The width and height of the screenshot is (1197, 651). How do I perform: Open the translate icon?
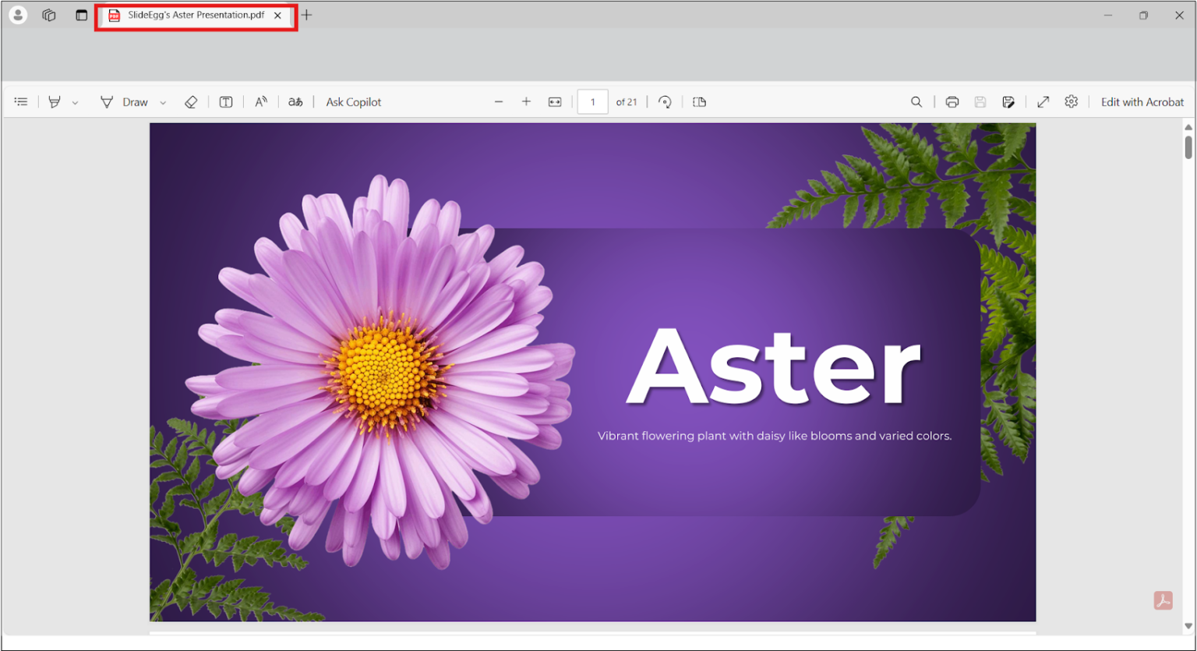click(295, 102)
